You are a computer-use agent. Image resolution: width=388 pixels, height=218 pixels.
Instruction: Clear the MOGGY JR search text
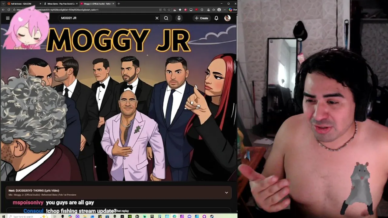(157, 18)
